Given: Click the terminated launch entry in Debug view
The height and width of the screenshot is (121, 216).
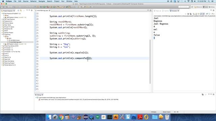Looking at the screenshot, I should pyautogui.click(x=52, y=97).
